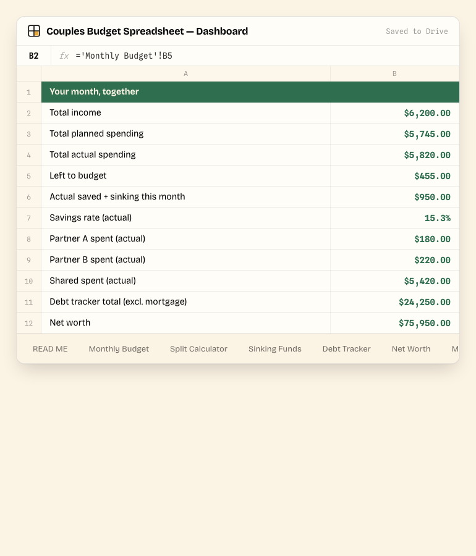Screen dimensions: 476x556
Task: Select column A header
Action: pos(186,74)
